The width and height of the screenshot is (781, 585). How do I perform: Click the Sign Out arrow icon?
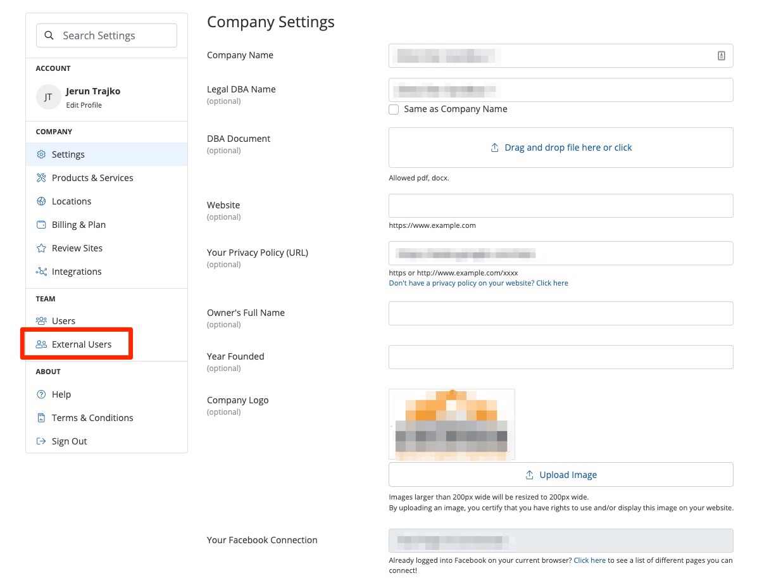click(x=41, y=441)
